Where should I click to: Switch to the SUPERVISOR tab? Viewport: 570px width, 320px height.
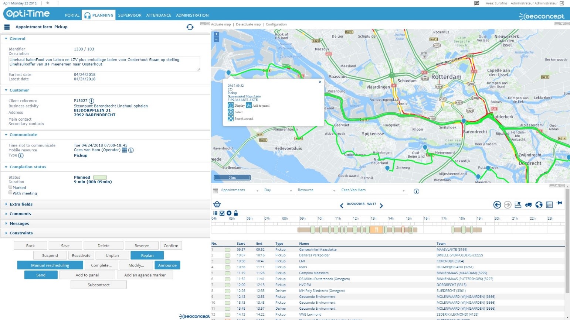[129, 15]
